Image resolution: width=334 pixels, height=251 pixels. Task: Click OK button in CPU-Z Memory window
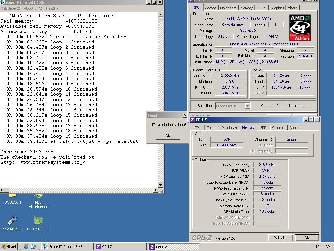(x=307, y=238)
